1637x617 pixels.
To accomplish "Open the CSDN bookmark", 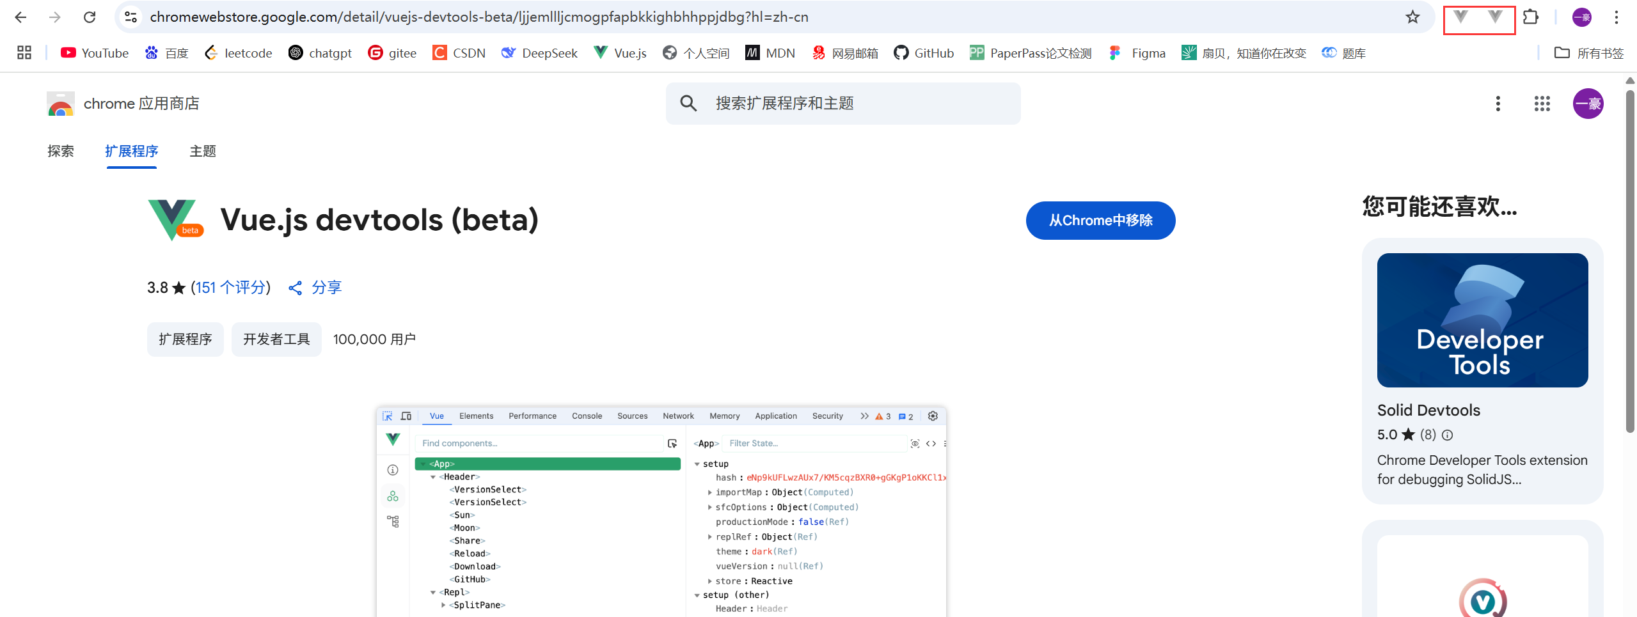I will [459, 53].
